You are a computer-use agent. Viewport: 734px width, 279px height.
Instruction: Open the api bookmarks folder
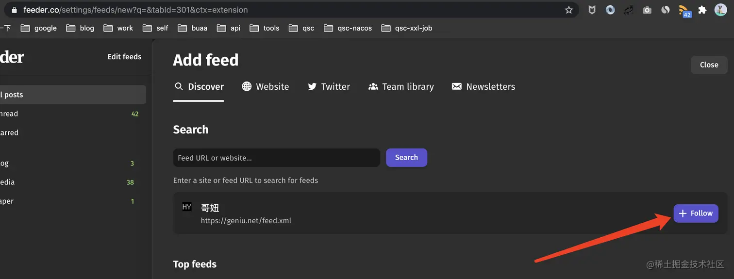(x=229, y=28)
